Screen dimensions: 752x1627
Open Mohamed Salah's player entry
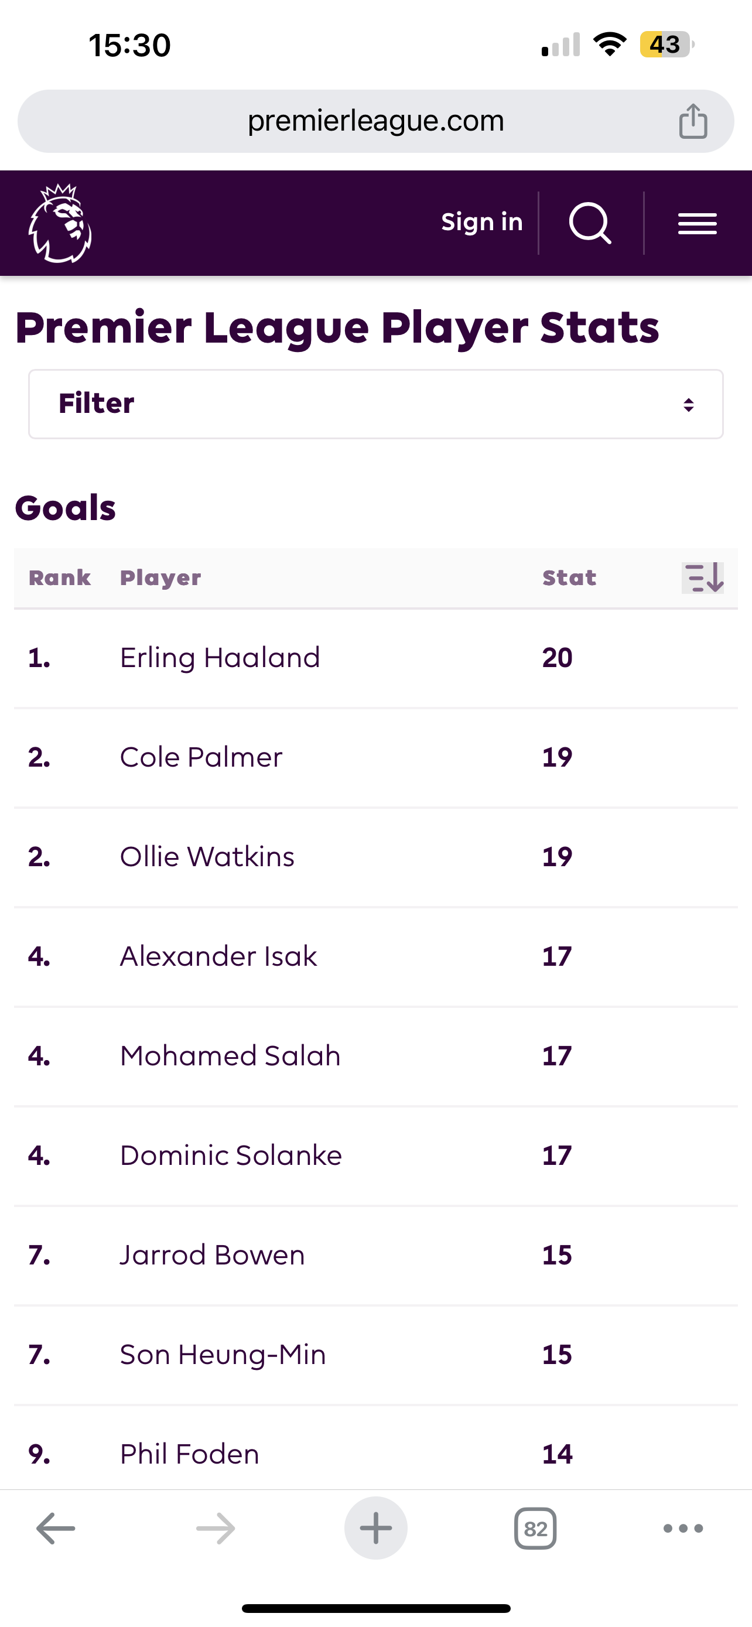click(230, 1056)
